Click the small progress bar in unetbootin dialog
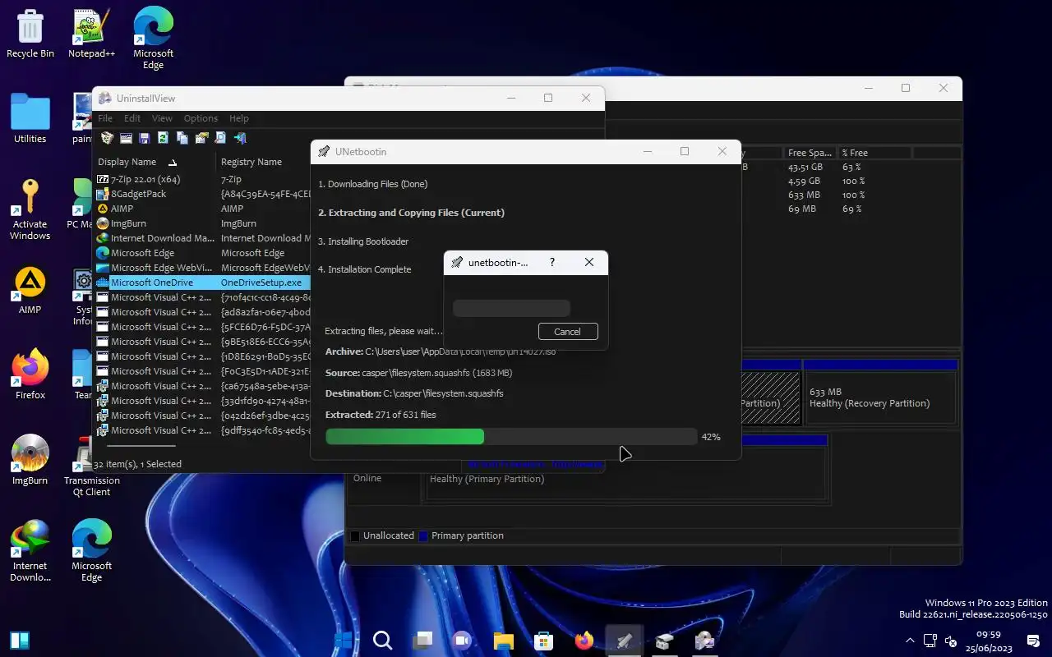The width and height of the screenshot is (1052, 657). [511, 309]
